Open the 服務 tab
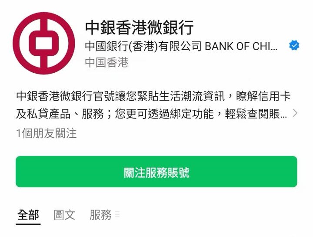Screen dimensions: 313x237 (x=100, y=215)
